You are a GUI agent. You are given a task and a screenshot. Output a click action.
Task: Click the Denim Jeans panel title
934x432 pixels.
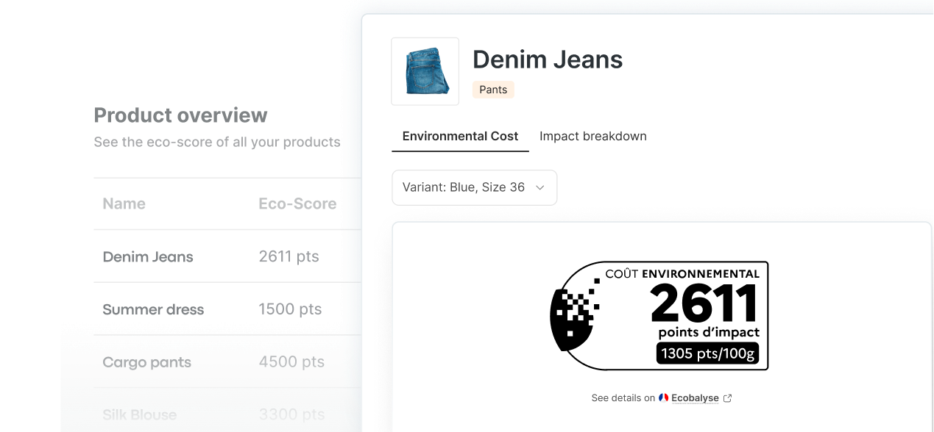(548, 60)
